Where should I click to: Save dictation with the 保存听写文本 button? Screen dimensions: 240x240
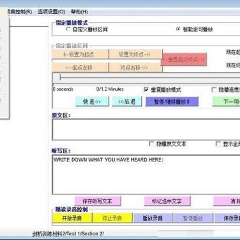98,201
